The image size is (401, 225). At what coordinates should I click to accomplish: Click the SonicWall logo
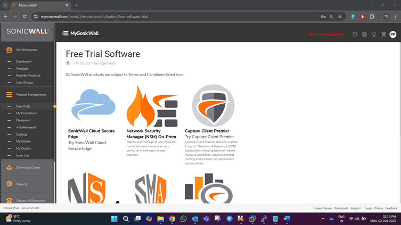[x=28, y=32]
